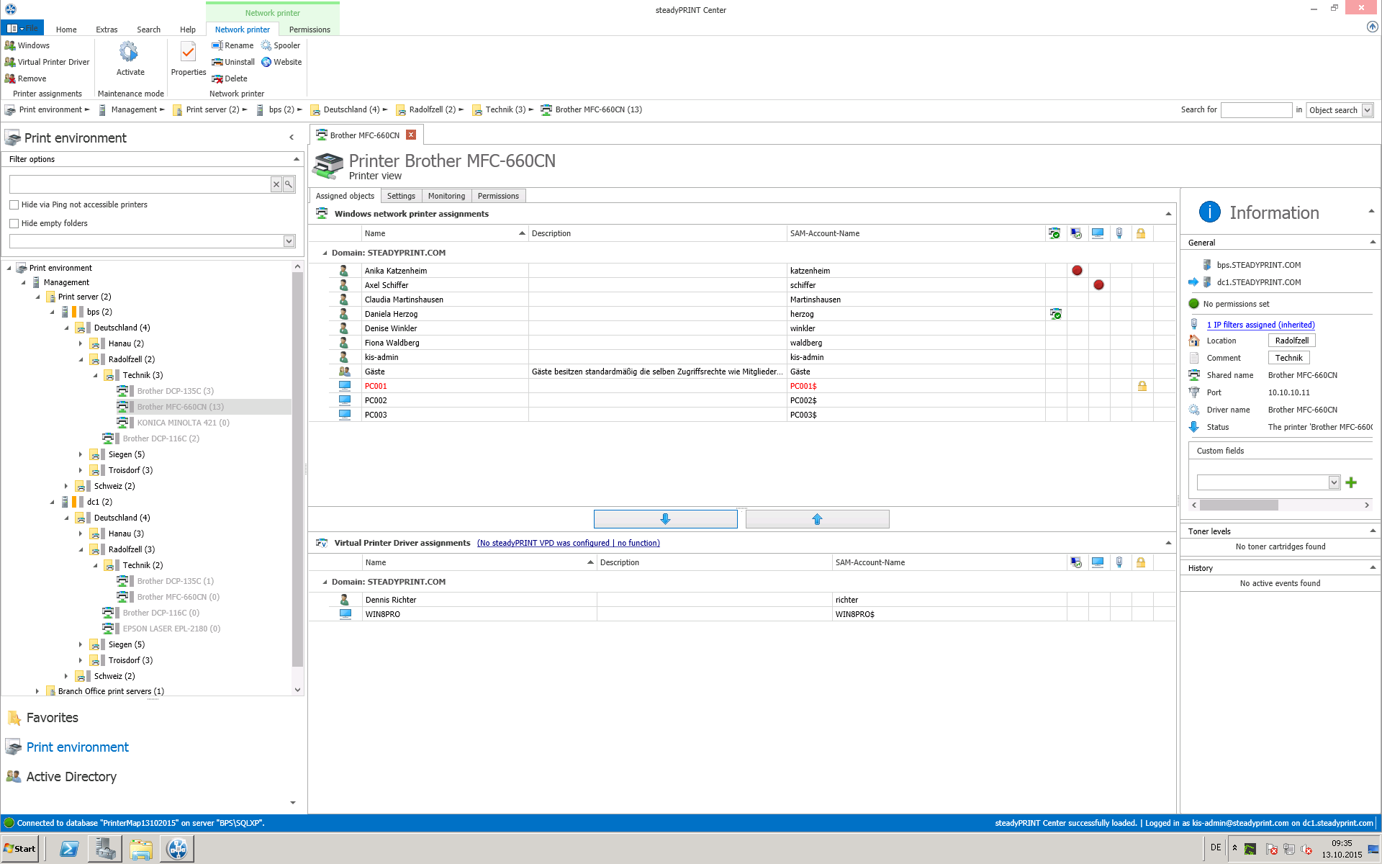Click the blue down arrow move button
Image resolution: width=1382 pixels, height=864 pixels.
665,519
